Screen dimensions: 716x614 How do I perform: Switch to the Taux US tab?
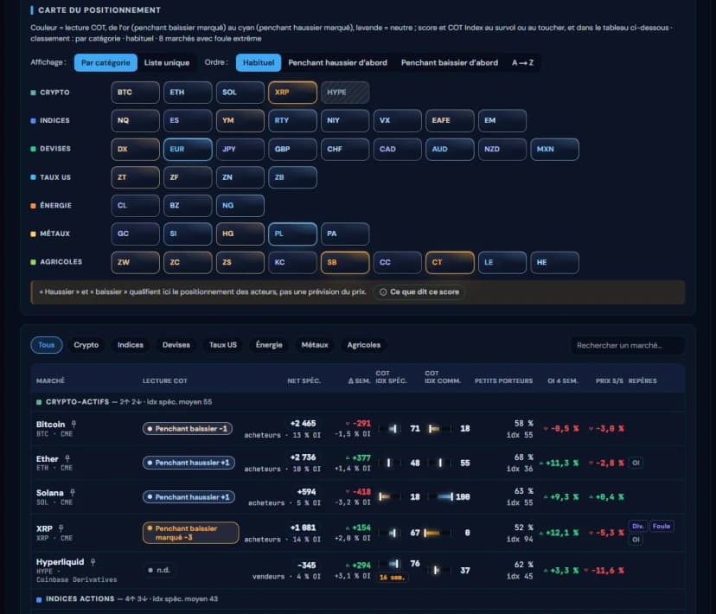[x=223, y=345]
